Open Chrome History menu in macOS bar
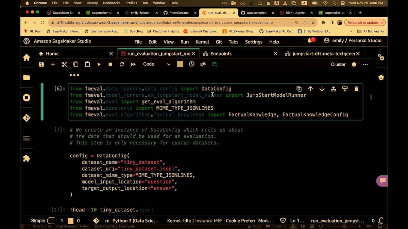The image size is (408, 229). [x=92, y=3]
